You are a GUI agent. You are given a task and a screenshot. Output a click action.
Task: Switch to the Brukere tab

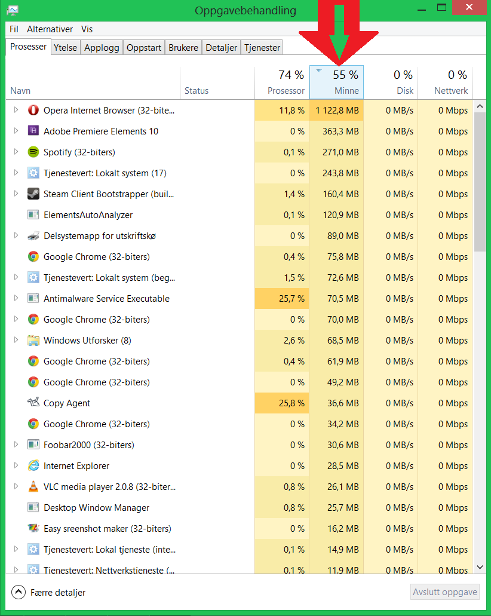pyautogui.click(x=183, y=48)
